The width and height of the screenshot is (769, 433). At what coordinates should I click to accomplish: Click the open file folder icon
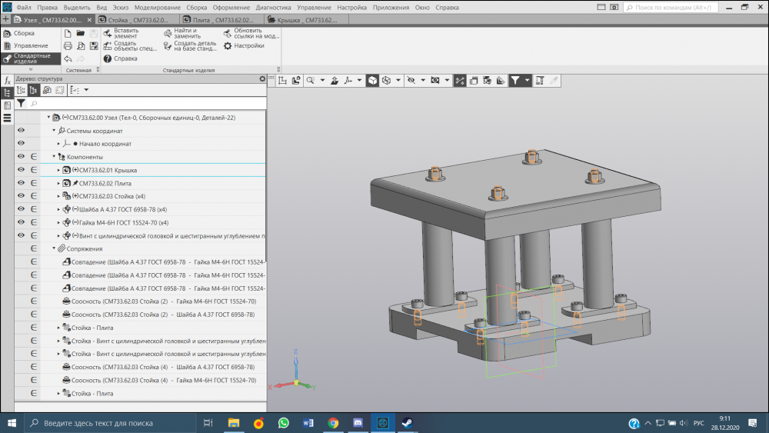(x=80, y=33)
